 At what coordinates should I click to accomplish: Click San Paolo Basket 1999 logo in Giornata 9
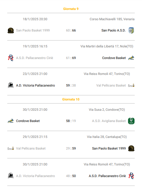pyautogui.click(x=11, y=31)
